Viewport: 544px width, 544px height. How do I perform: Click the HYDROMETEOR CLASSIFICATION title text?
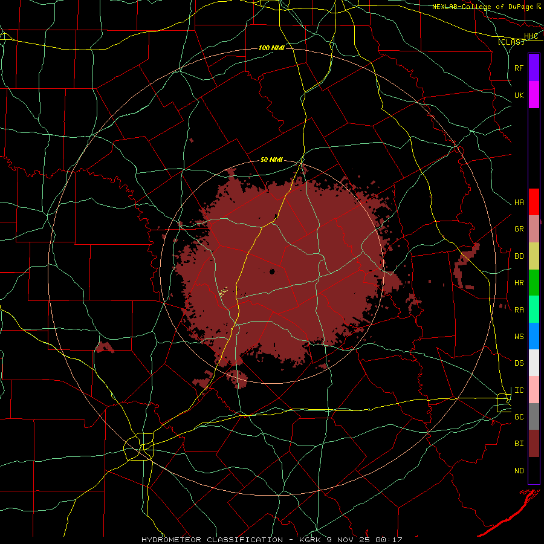212,540
